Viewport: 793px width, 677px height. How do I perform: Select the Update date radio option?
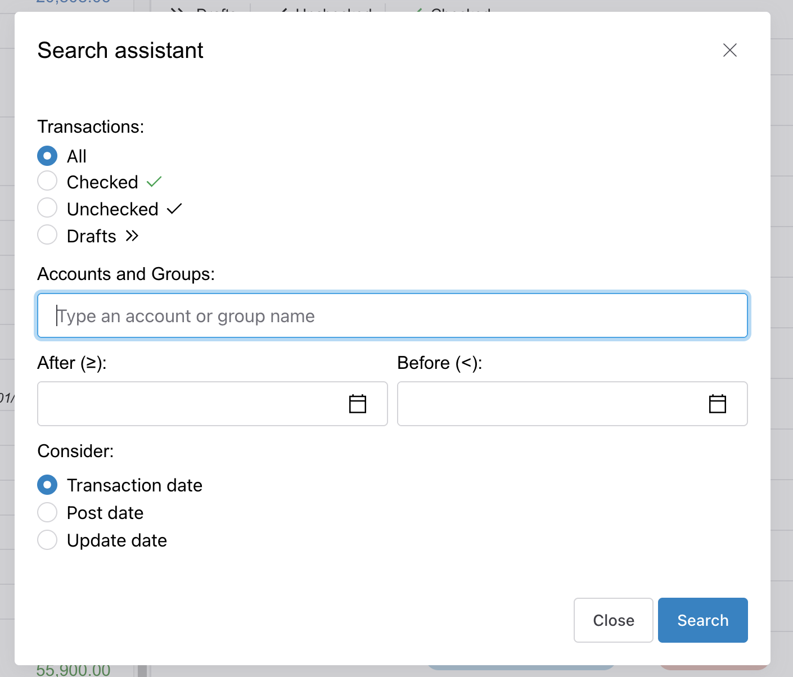47,540
